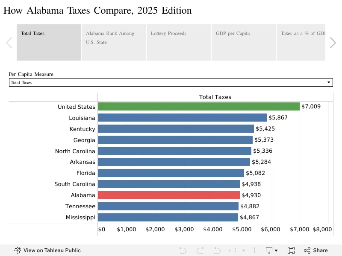Click the $8,000 axis tick label

pyautogui.click(x=322, y=229)
